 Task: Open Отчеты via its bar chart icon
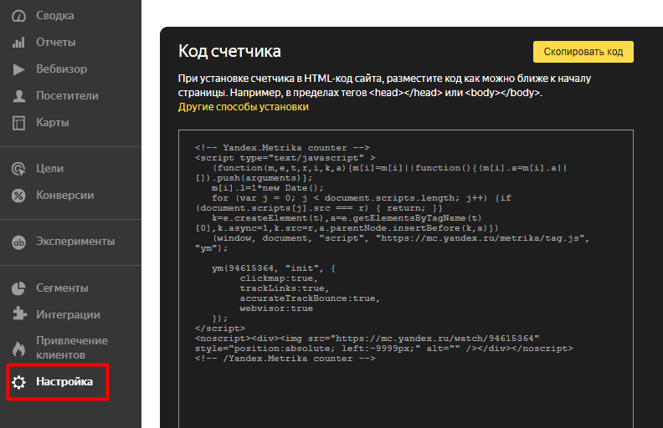[18, 43]
